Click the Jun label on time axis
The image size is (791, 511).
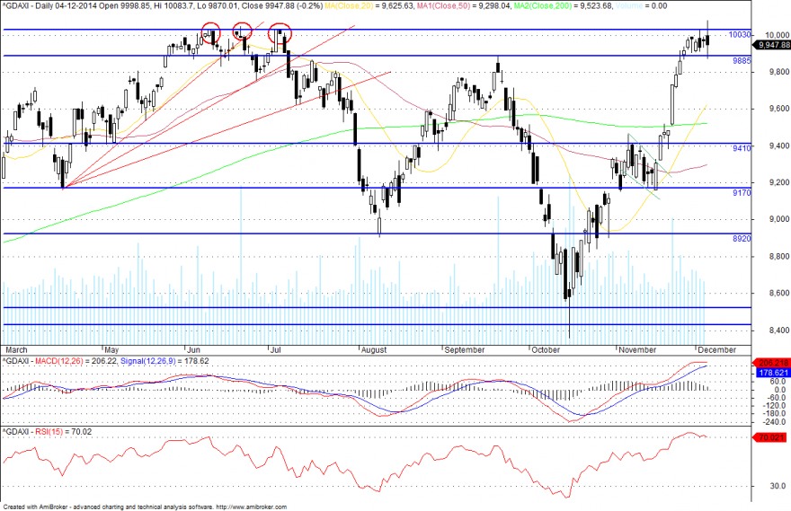(194, 349)
